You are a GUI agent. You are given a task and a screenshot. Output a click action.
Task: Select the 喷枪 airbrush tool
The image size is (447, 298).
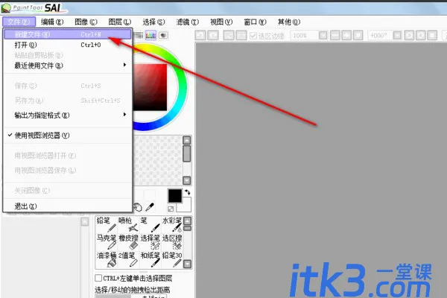pos(128,225)
